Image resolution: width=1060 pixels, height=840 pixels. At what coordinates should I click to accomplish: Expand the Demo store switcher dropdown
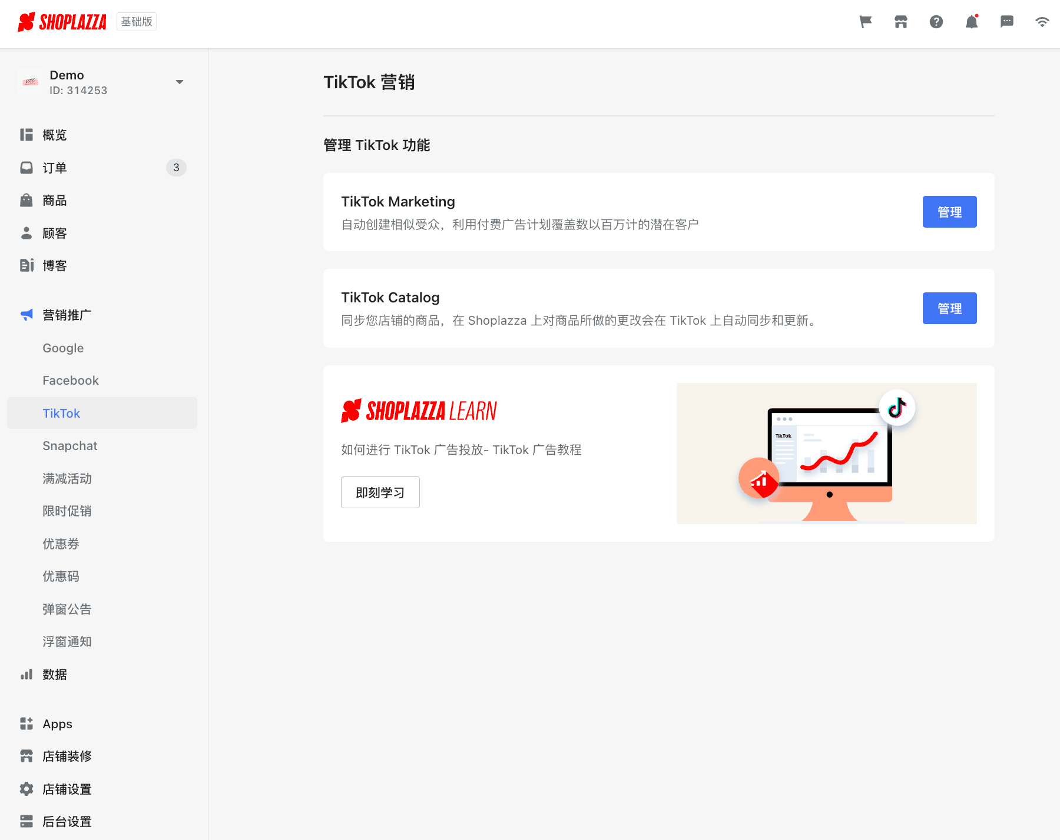tap(180, 82)
